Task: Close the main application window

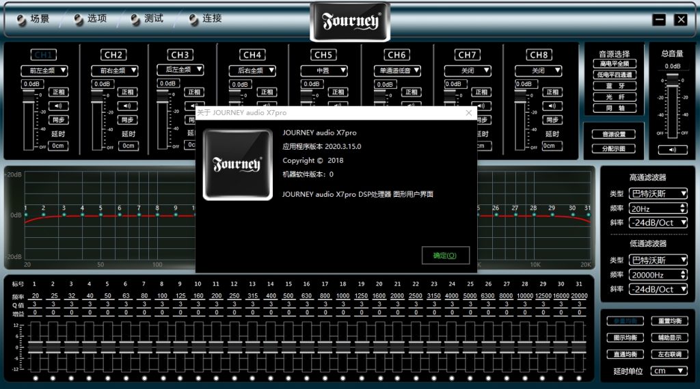Action: tap(681, 20)
